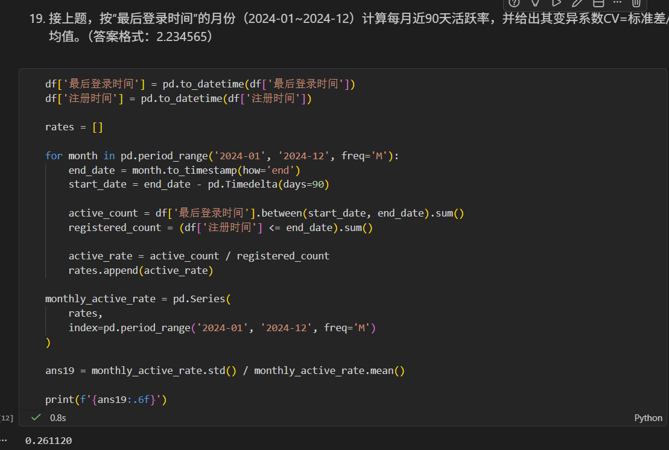
Task: Click the answer format text 2.234565
Action: (x=182, y=37)
